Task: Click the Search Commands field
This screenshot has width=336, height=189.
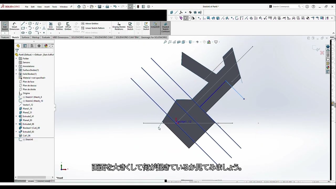Action: pos(285,7)
